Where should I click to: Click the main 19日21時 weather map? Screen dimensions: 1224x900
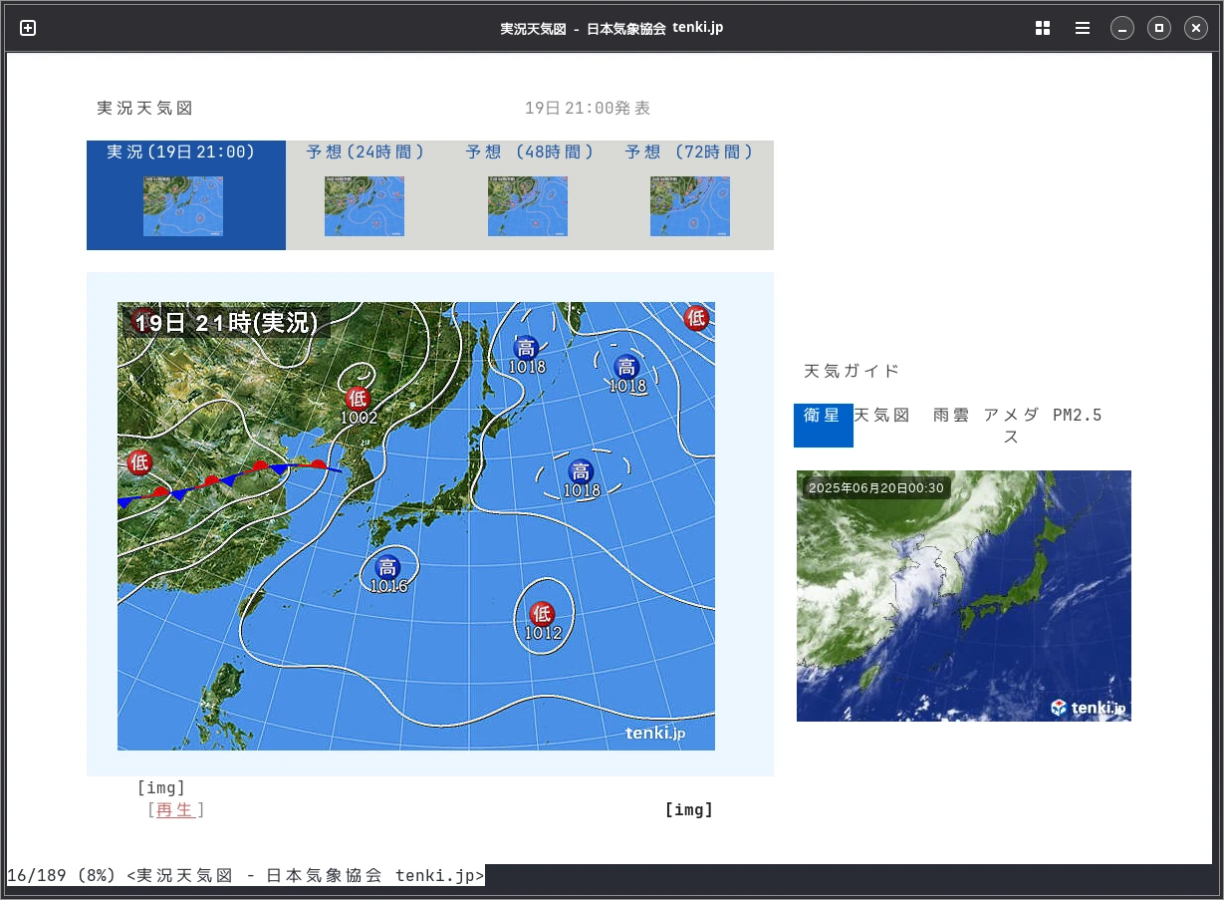coord(416,526)
